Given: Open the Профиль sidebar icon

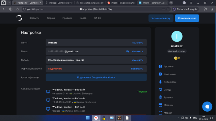Looking at the screenshot, I should 160,66.
